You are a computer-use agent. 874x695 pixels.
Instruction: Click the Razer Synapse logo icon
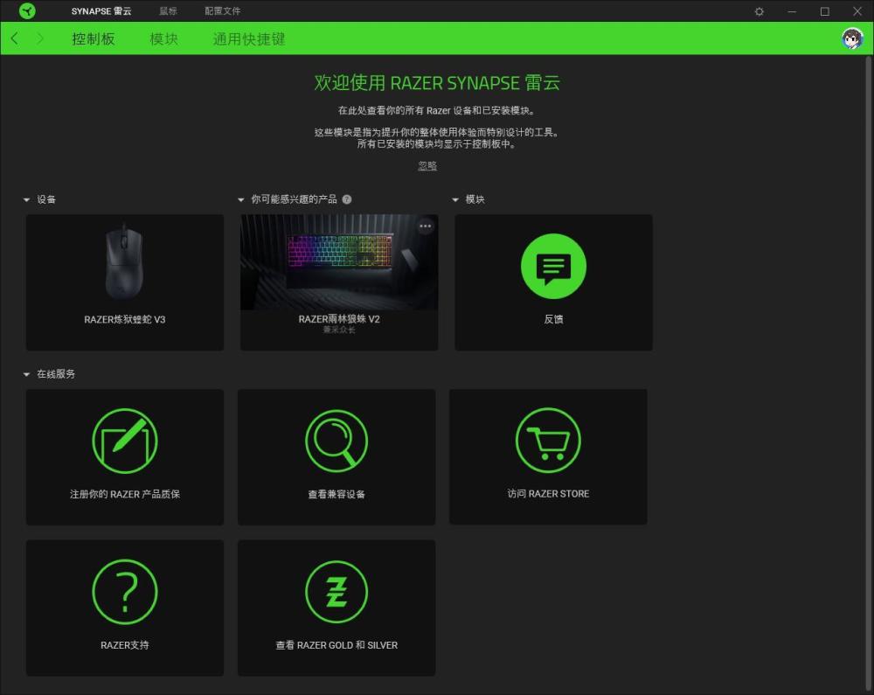pos(27,10)
